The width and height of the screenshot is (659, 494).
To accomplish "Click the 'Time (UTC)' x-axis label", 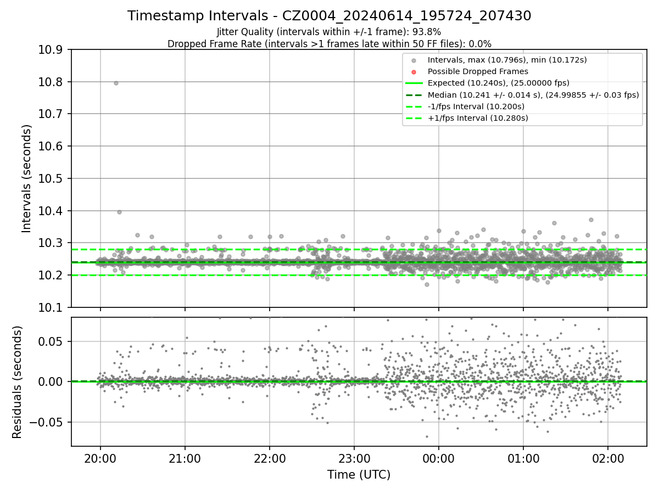I will [x=359, y=475].
